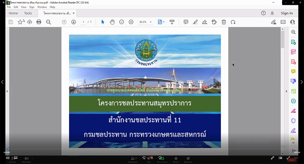The height and width of the screenshot is (164, 304).
Task: Add a sticky note comment
Action: click(186, 22)
